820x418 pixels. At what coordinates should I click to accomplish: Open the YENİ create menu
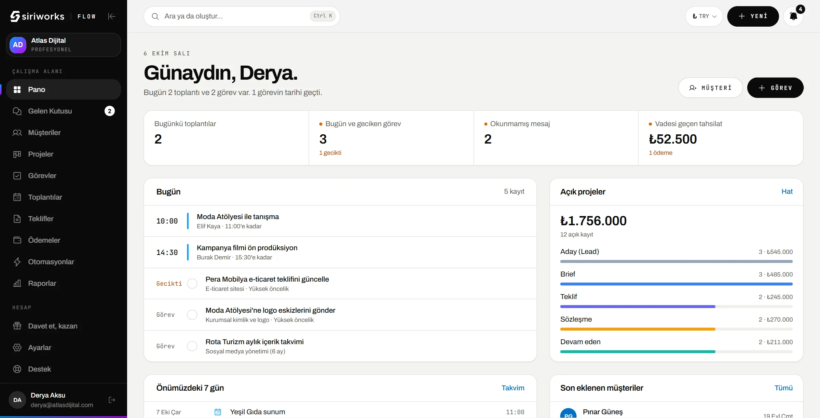753,16
